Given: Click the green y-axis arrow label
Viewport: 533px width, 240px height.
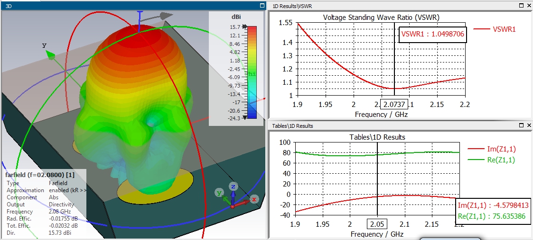Looking at the screenshot, I should tap(44, 45).
